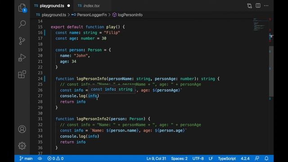Click logPersonInfo2 function name on line 31
Image resolution: width=288 pixels, height=162 pixels.
[93, 119]
